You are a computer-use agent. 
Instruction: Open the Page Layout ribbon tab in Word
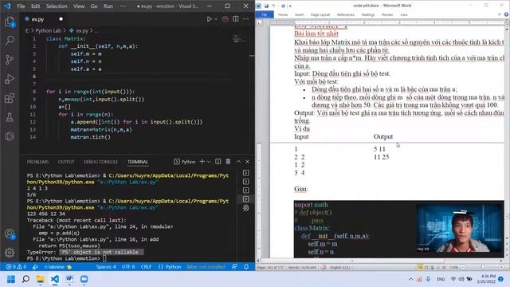click(x=320, y=14)
